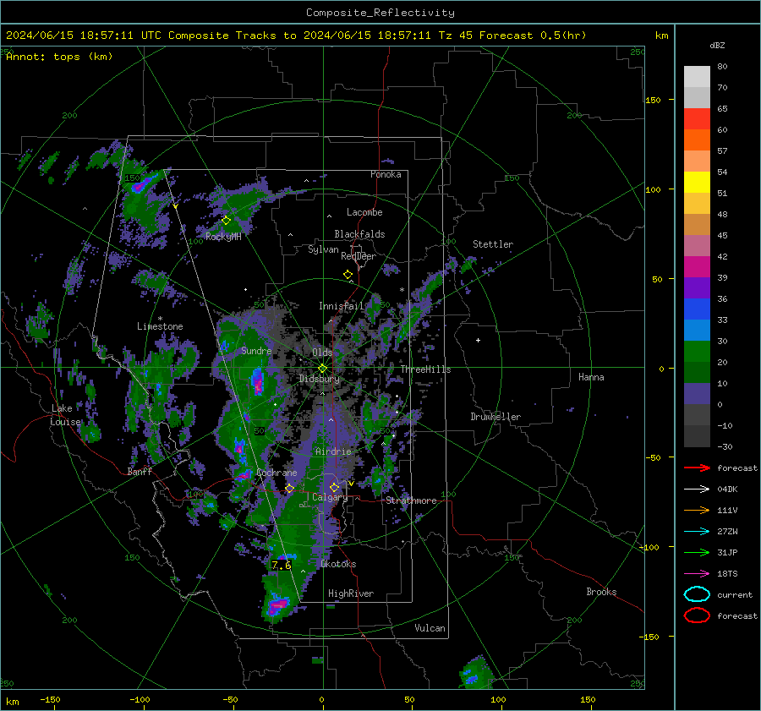Pick the orange 57-60 dBZ swatch
This screenshot has width=761, height=711.
tap(697, 140)
